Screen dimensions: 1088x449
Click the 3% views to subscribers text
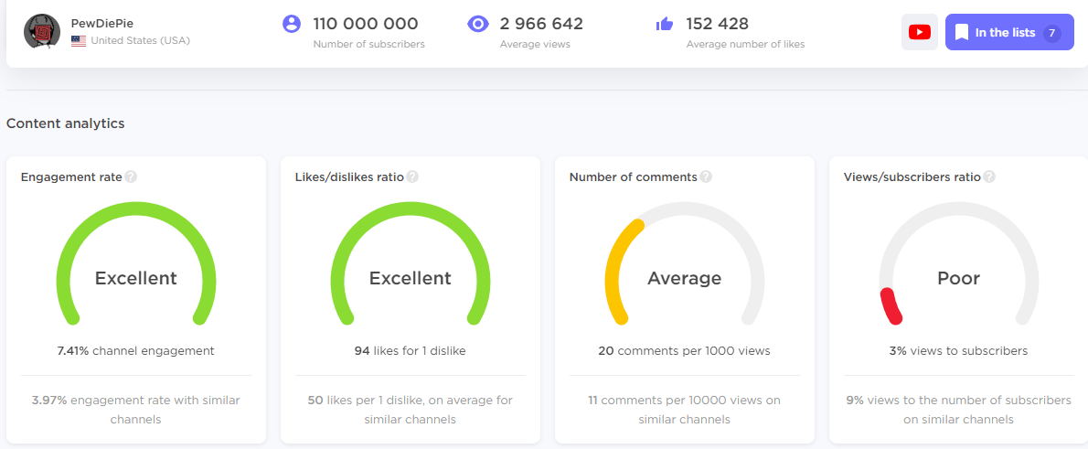pos(958,351)
